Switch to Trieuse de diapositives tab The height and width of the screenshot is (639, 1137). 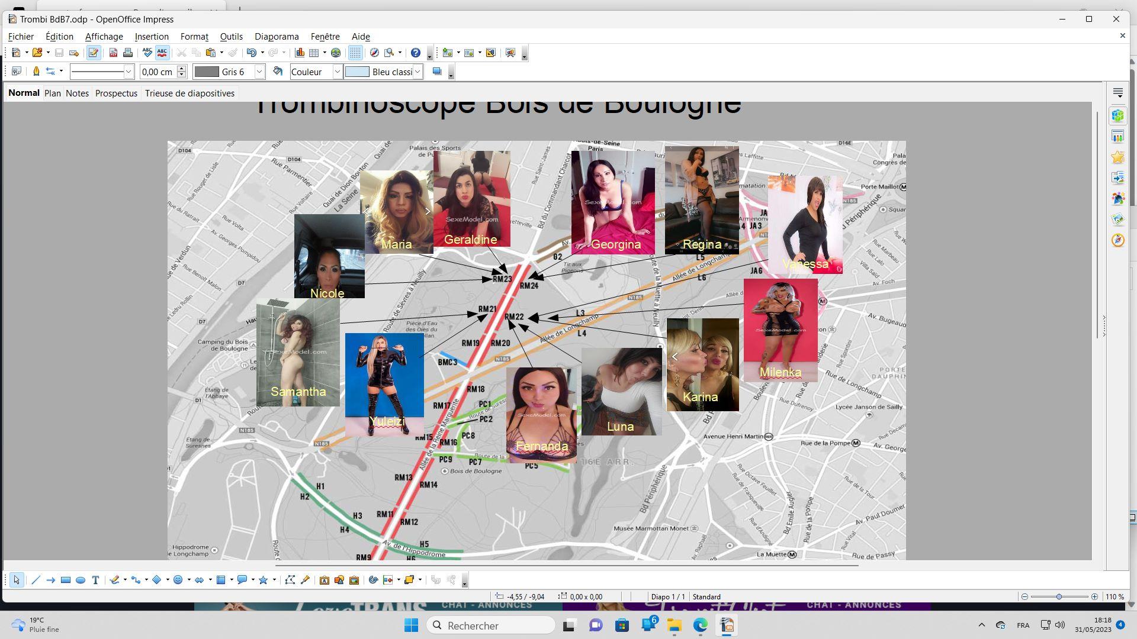[189, 93]
